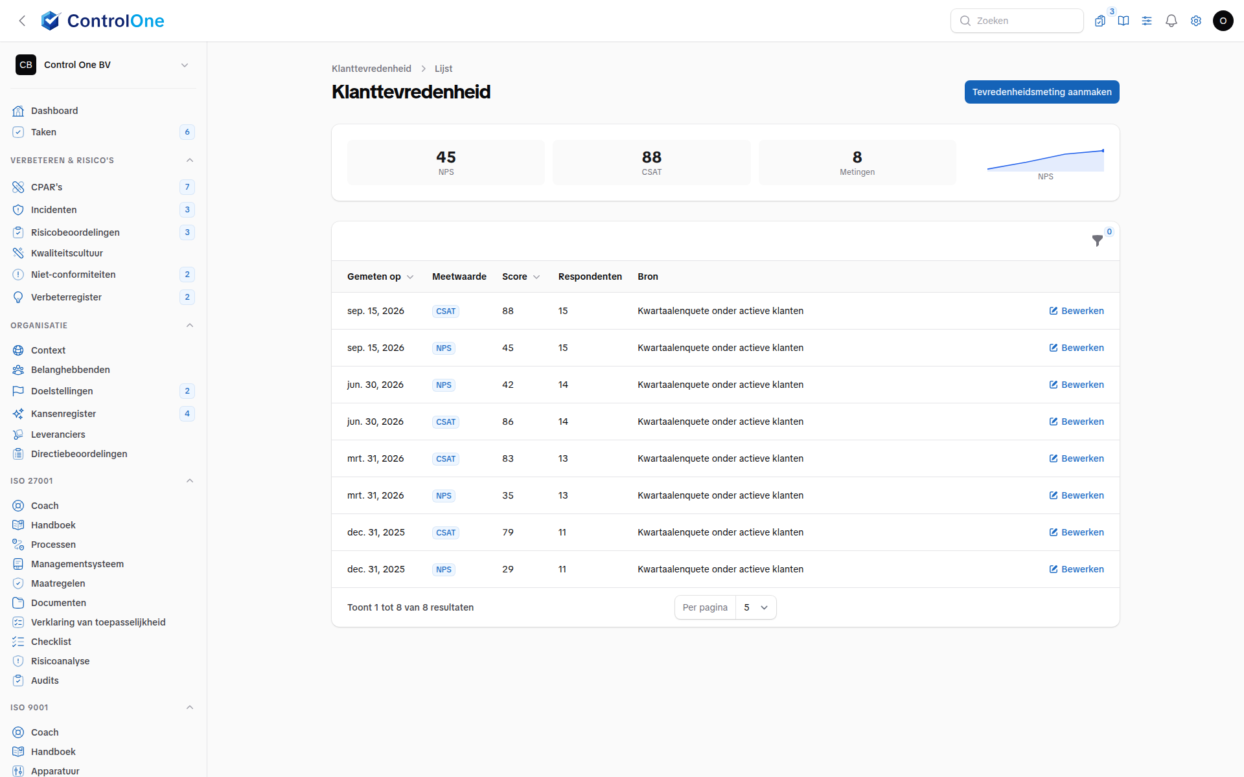The image size is (1244, 777).
Task: Click the 88 CSAT stat card
Action: click(651, 163)
